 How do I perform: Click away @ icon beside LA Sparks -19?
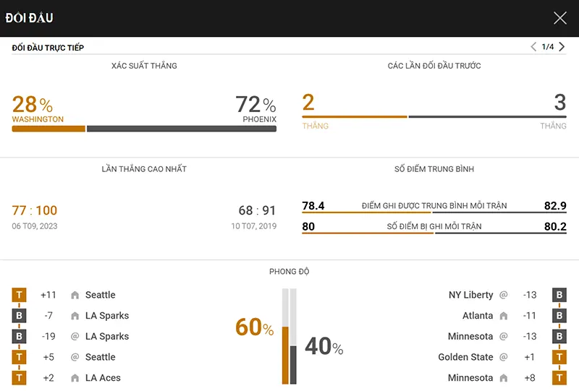(75, 336)
